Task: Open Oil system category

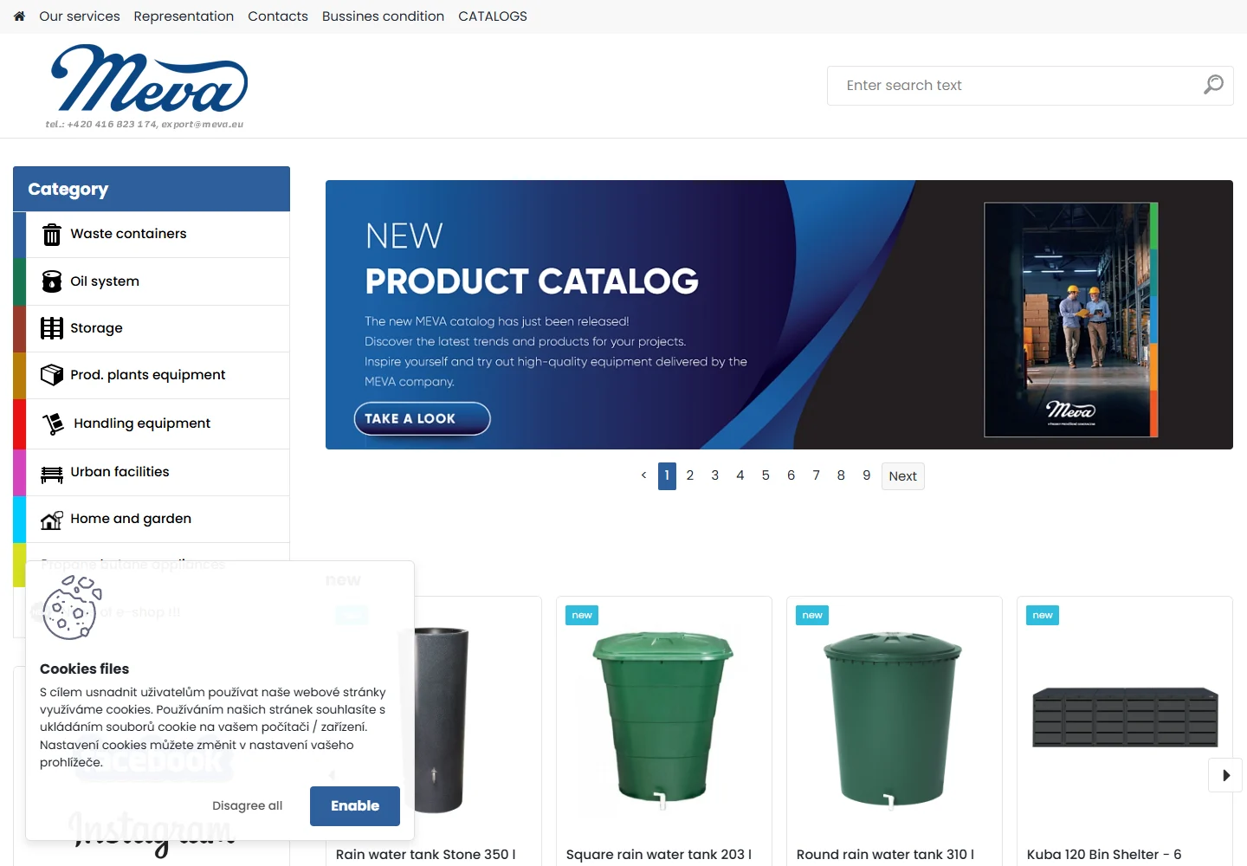Action: coord(152,281)
